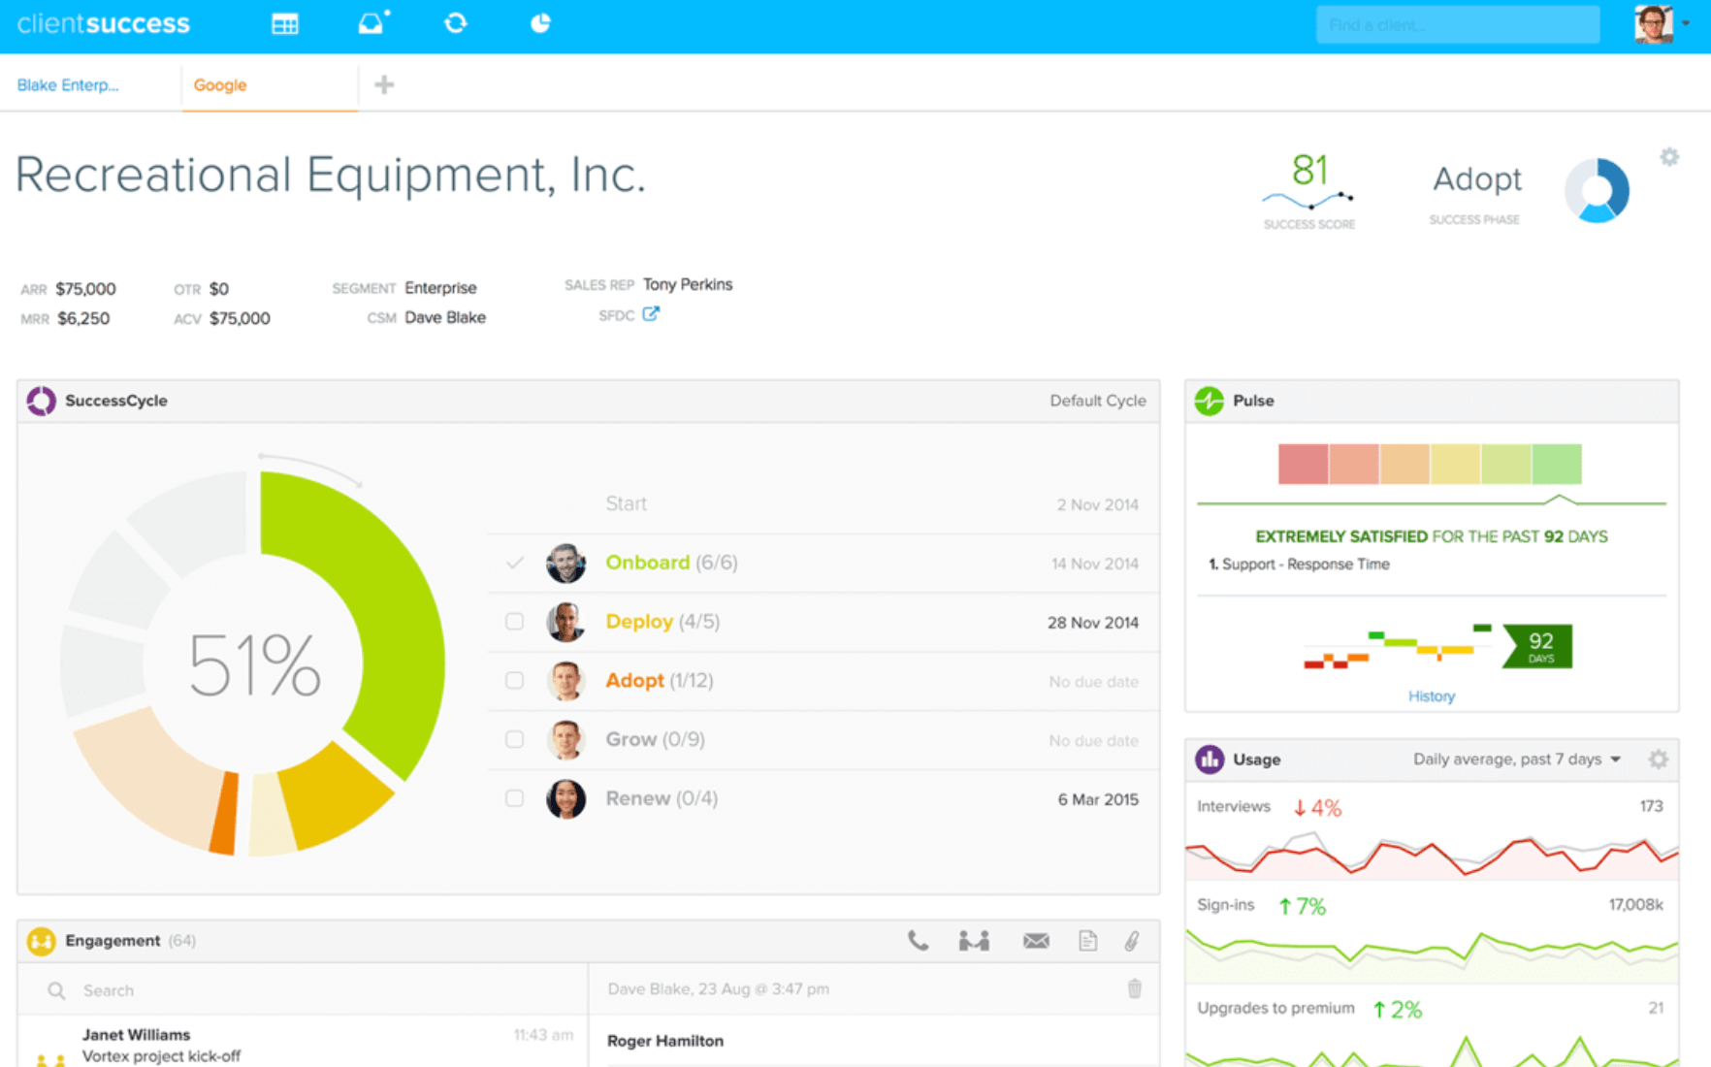1711x1067 pixels.
Task: Open a new tab with the plus button
Action: click(384, 85)
